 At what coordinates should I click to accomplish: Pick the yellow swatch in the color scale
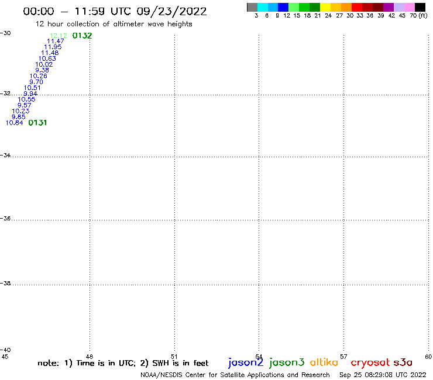coord(325,7)
